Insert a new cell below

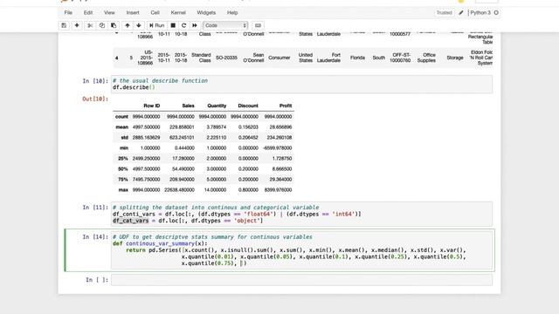pos(77,25)
